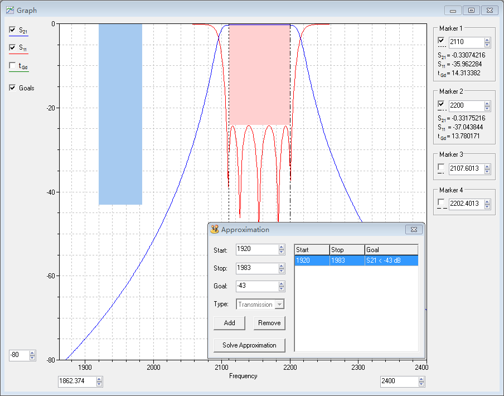Viewport: 504px width, 396px height.
Task: Click the Goal column header
Action: [391, 250]
